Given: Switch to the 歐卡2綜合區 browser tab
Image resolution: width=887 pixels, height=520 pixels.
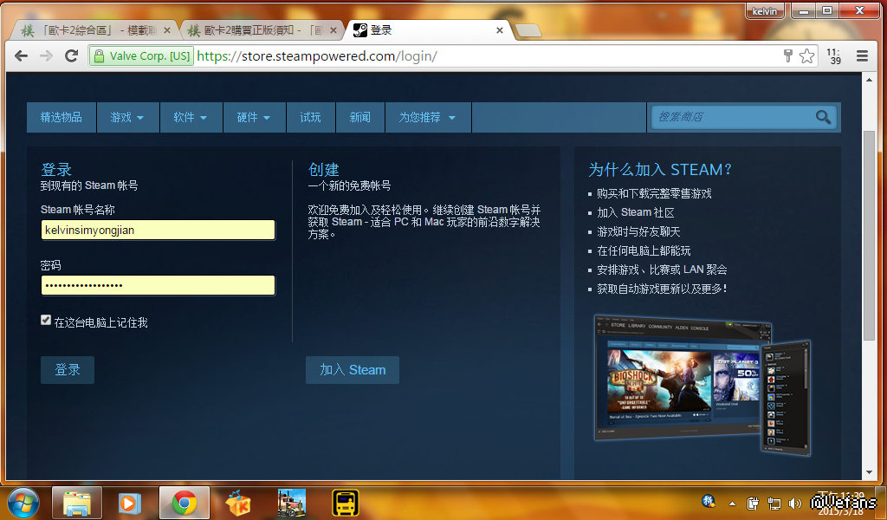Looking at the screenshot, I should click(x=94, y=30).
